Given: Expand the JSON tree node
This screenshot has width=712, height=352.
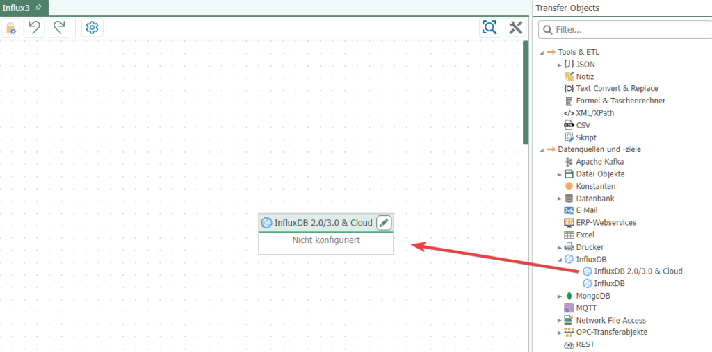Looking at the screenshot, I should (560, 65).
